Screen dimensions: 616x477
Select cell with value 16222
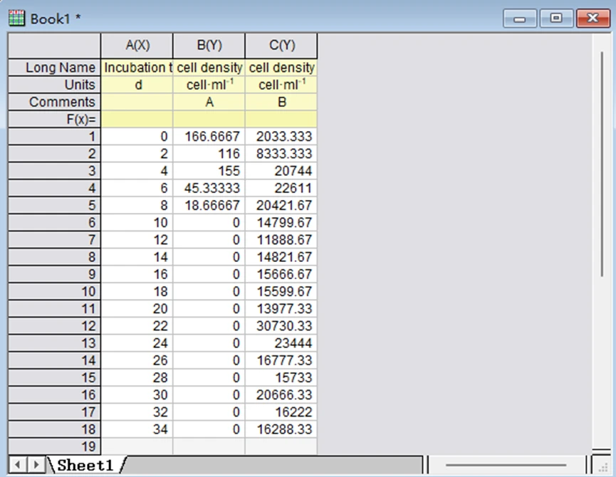[x=281, y=412]
